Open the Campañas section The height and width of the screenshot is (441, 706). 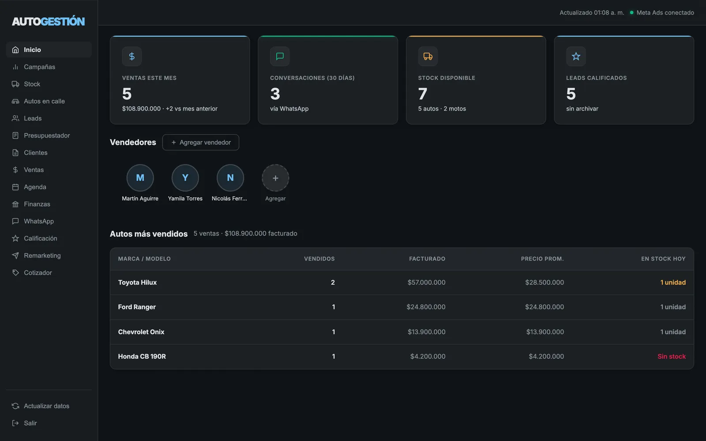pos(49,67)
